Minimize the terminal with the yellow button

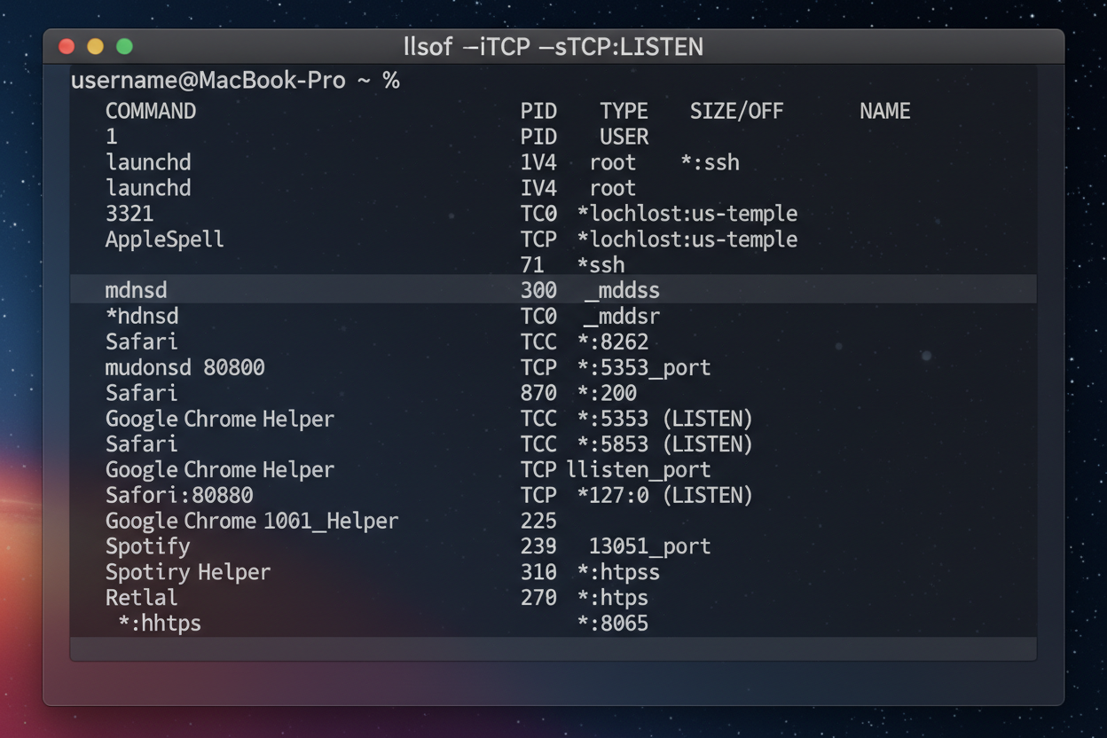pyautogui.click(x=95, y=46)
